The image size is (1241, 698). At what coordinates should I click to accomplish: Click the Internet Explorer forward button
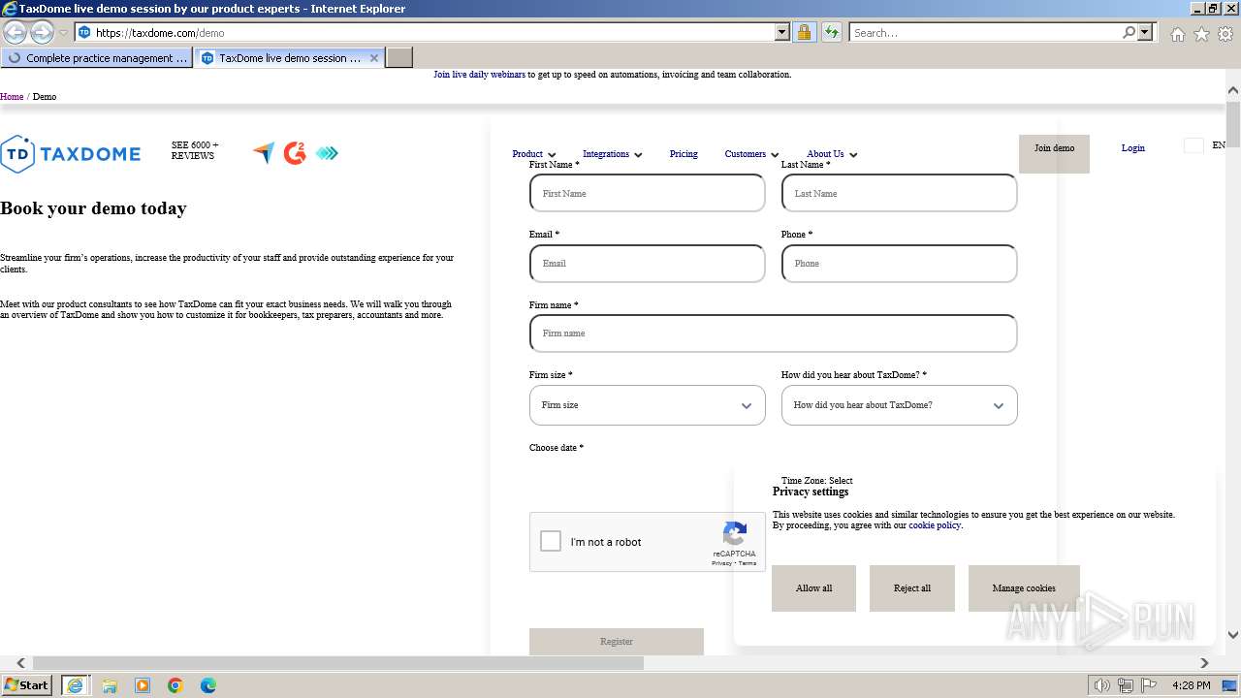(42, 32)
